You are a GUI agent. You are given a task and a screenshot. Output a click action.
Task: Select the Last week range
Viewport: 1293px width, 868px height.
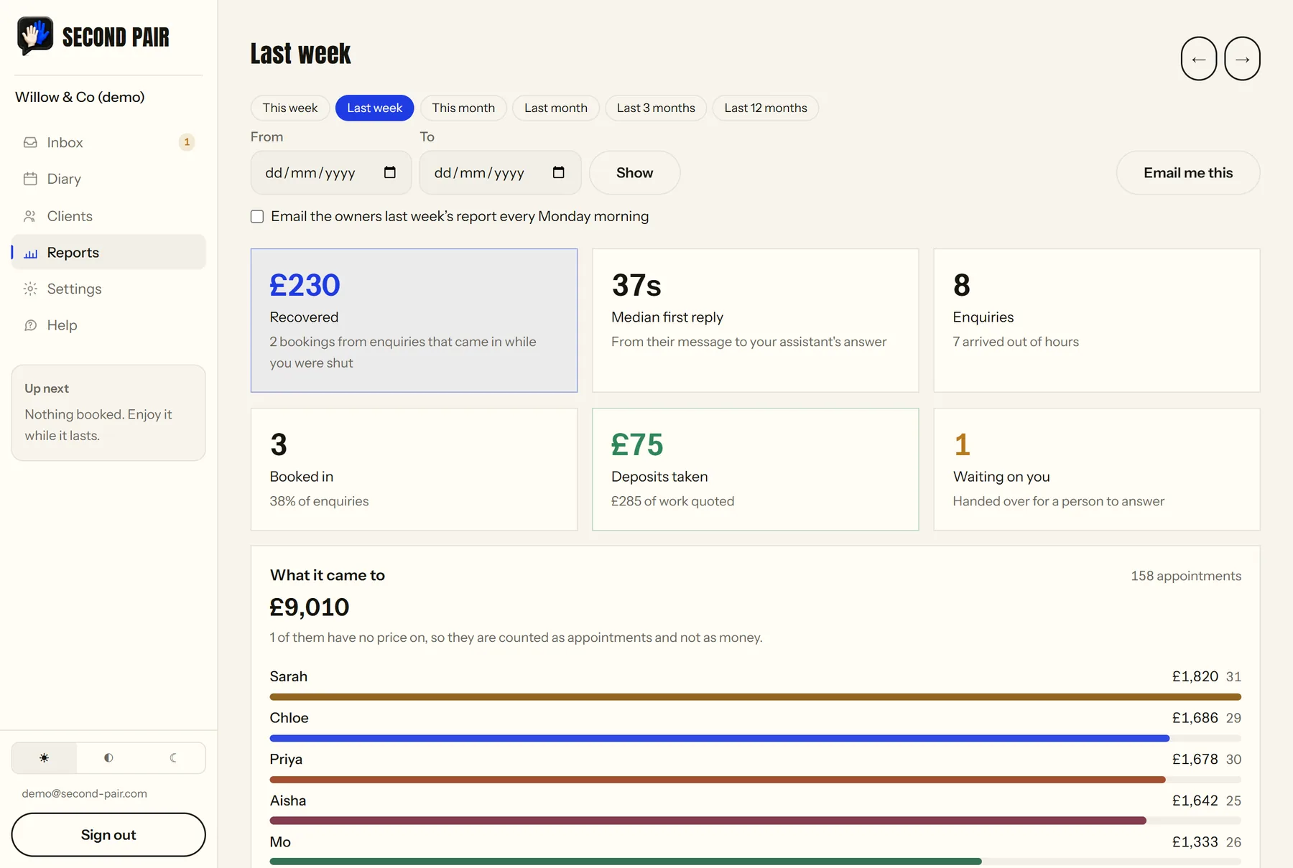pyautogui.click(x=375, y=108)
